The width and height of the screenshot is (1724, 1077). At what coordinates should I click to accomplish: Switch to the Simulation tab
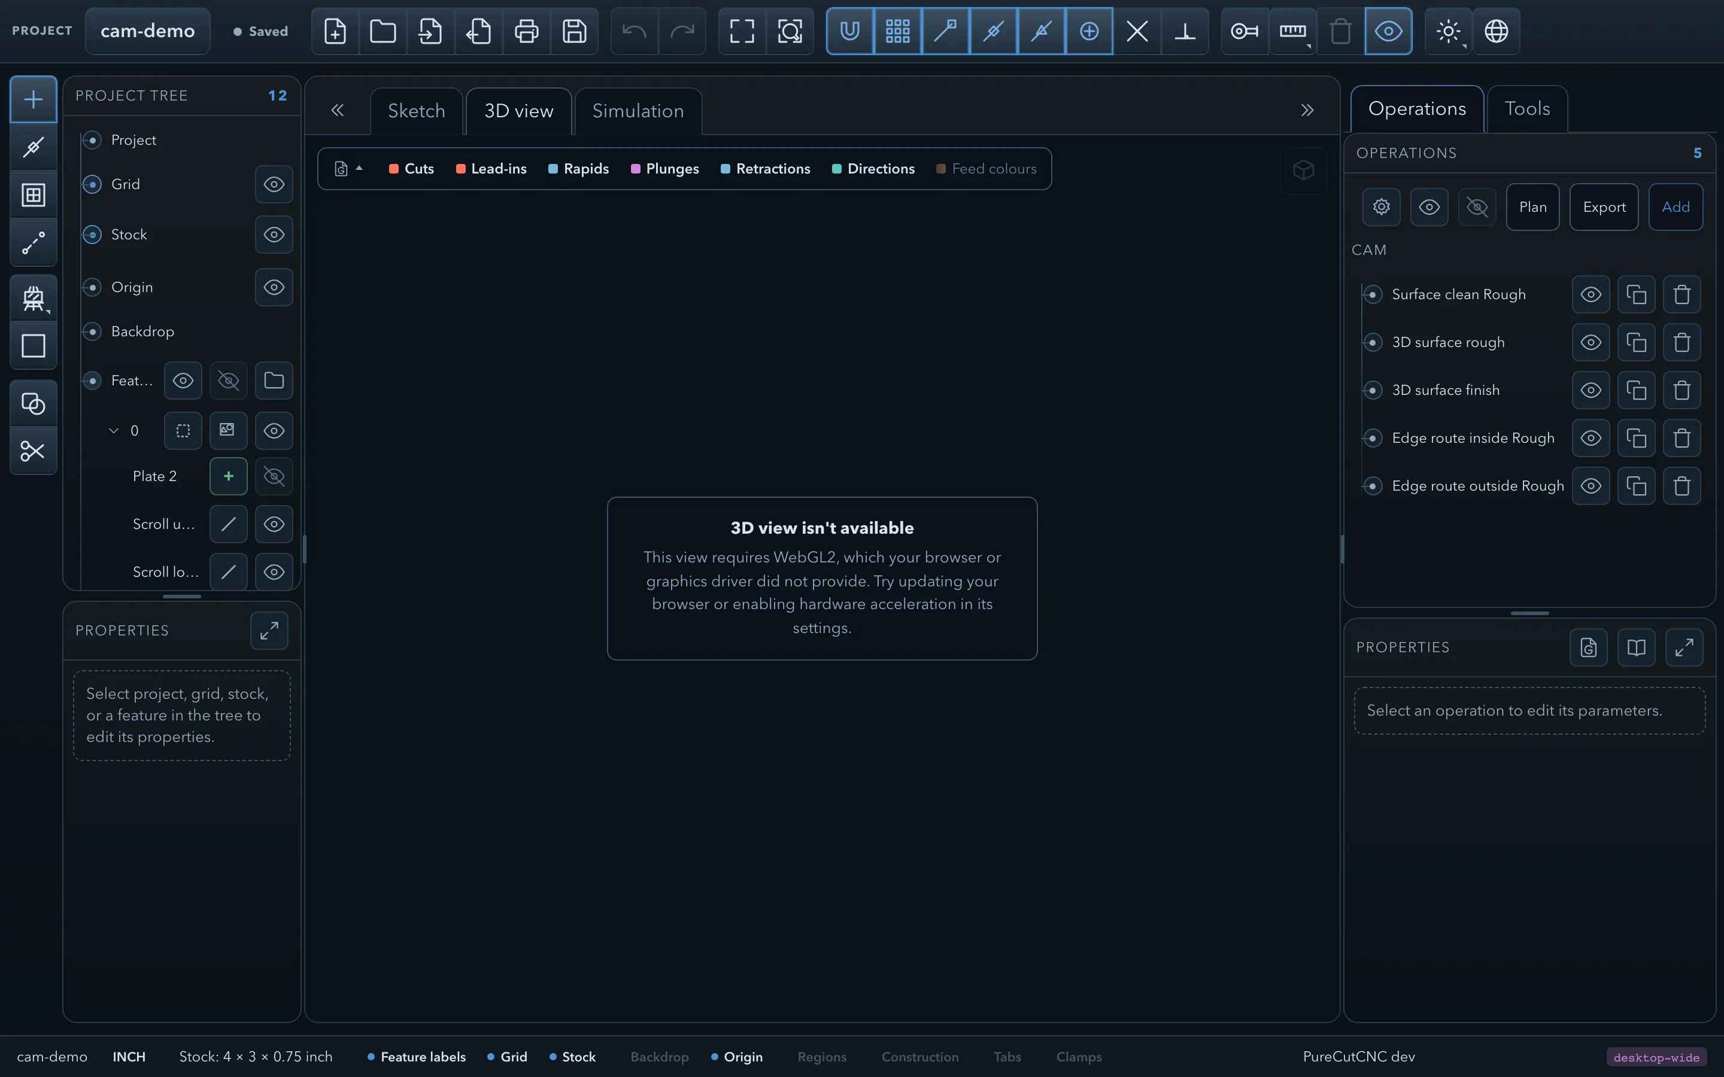pos(638,111)
